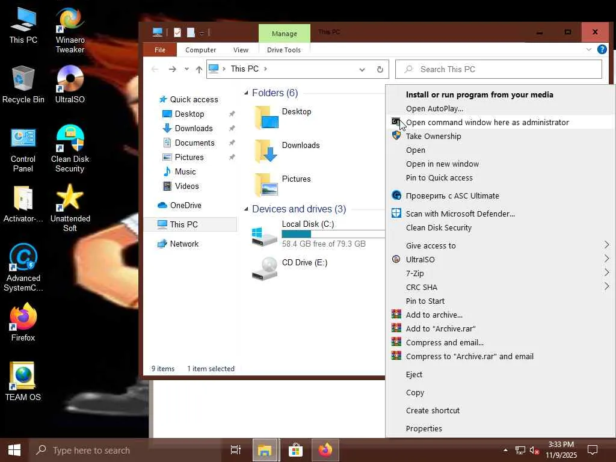The height and width of the screenshot is (462, 616).
Task: Customize Quick Access Toolbar dropdown
Action: (202, 32)
